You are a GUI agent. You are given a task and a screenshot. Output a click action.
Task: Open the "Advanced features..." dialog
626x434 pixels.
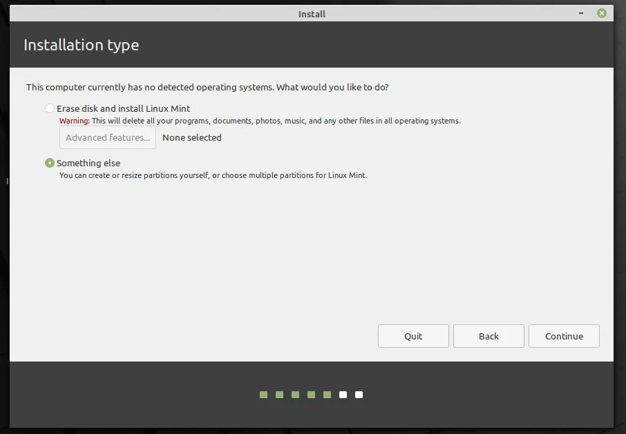coord(107,137)
